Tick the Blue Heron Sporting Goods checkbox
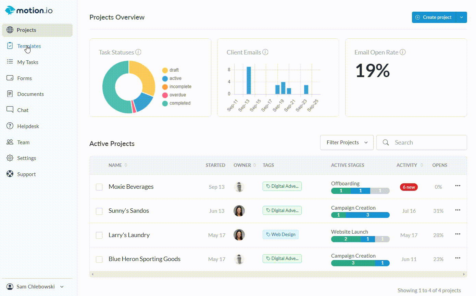 pyautogui.click(x=99, y=259)
